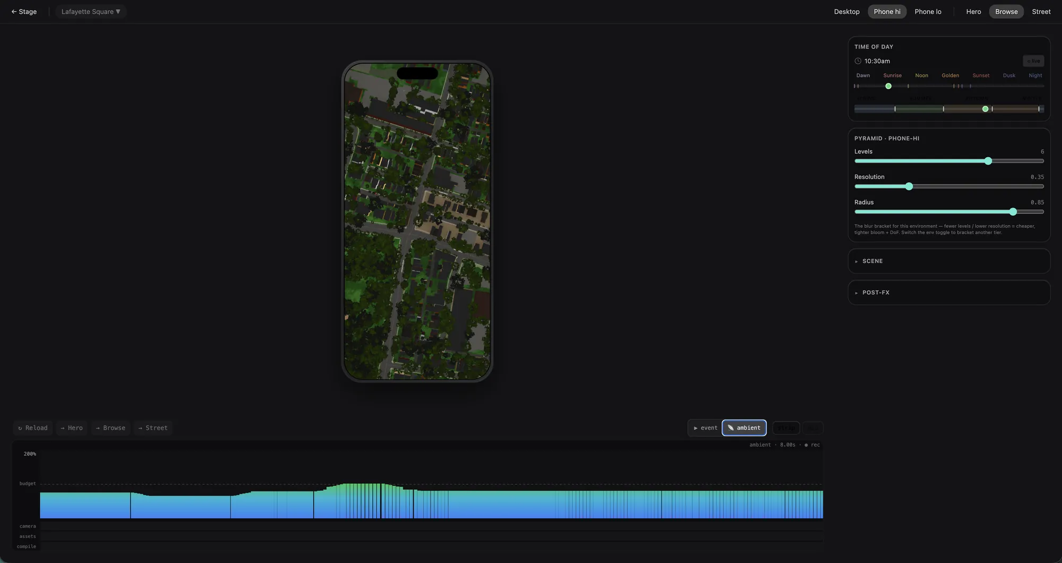
Task: Expand the SCENE section
Action: (949, 261)
